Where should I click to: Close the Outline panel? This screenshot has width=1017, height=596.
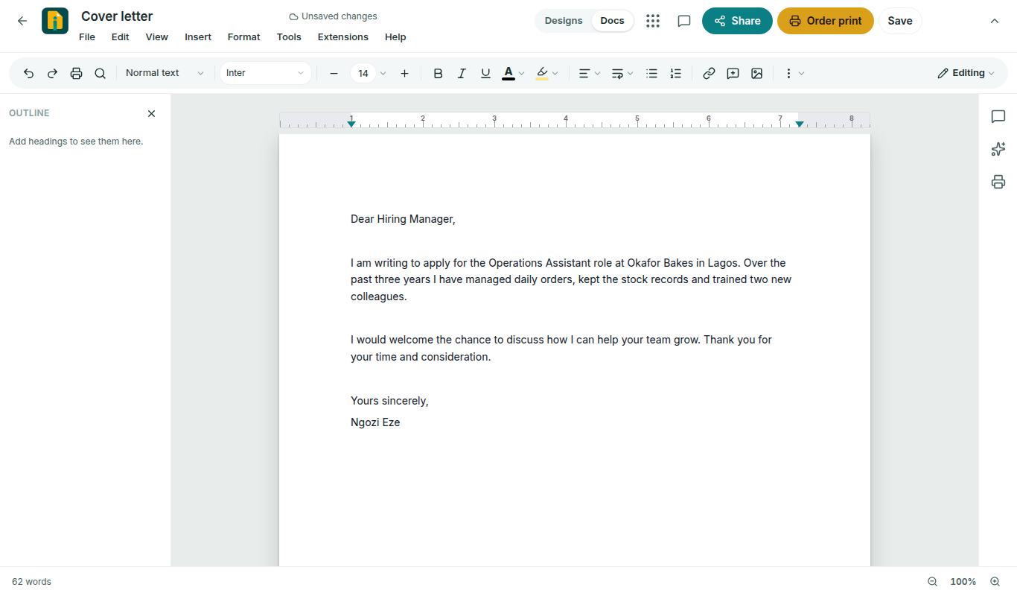click(x=151, y=113)
